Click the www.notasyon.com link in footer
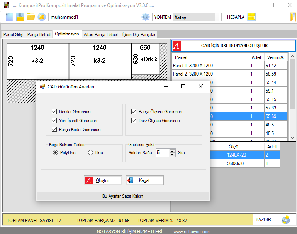This screenshot has height=234, width=297. [192, 232]
